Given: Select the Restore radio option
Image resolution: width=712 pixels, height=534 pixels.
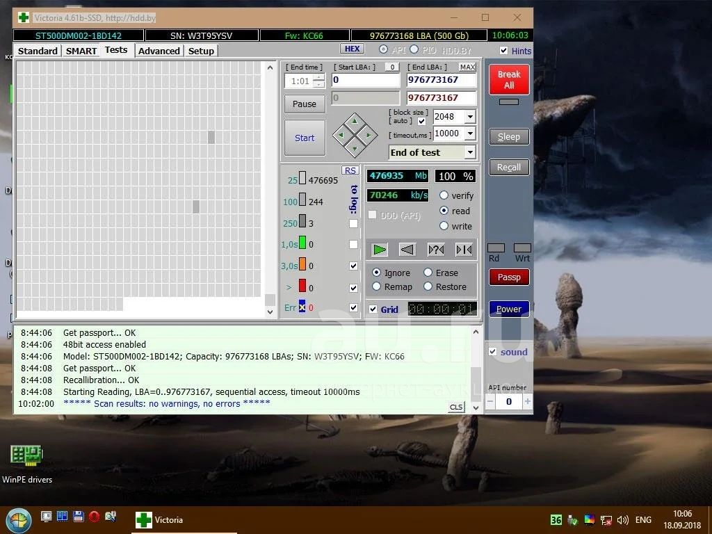Looking at the screenshot, I should tap(428, 286).
